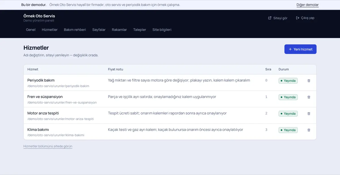Switch to the Sayfalar section
340x175 pixels.
[99, 30]
